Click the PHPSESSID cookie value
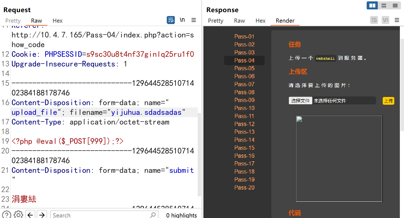Image resolution: width=404 pixels, height=218 pixels. tap(140, 54)
